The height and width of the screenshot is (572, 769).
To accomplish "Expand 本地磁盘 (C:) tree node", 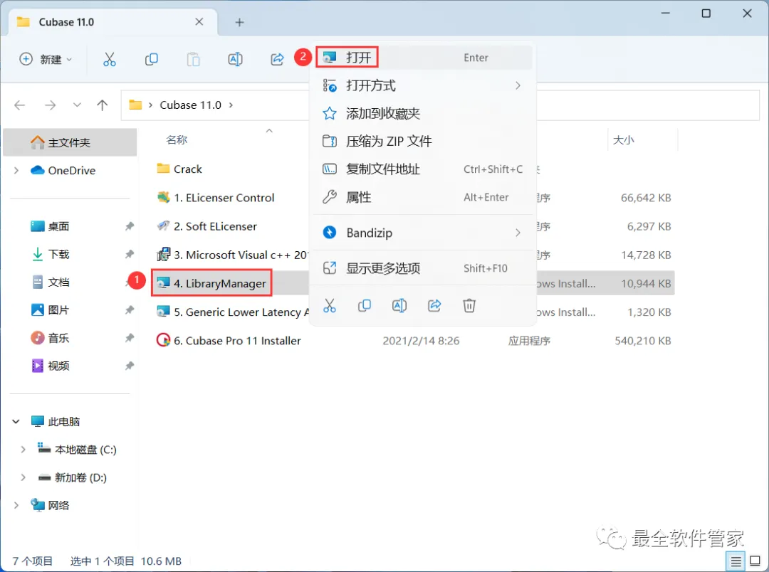I will tap(23, 450).
